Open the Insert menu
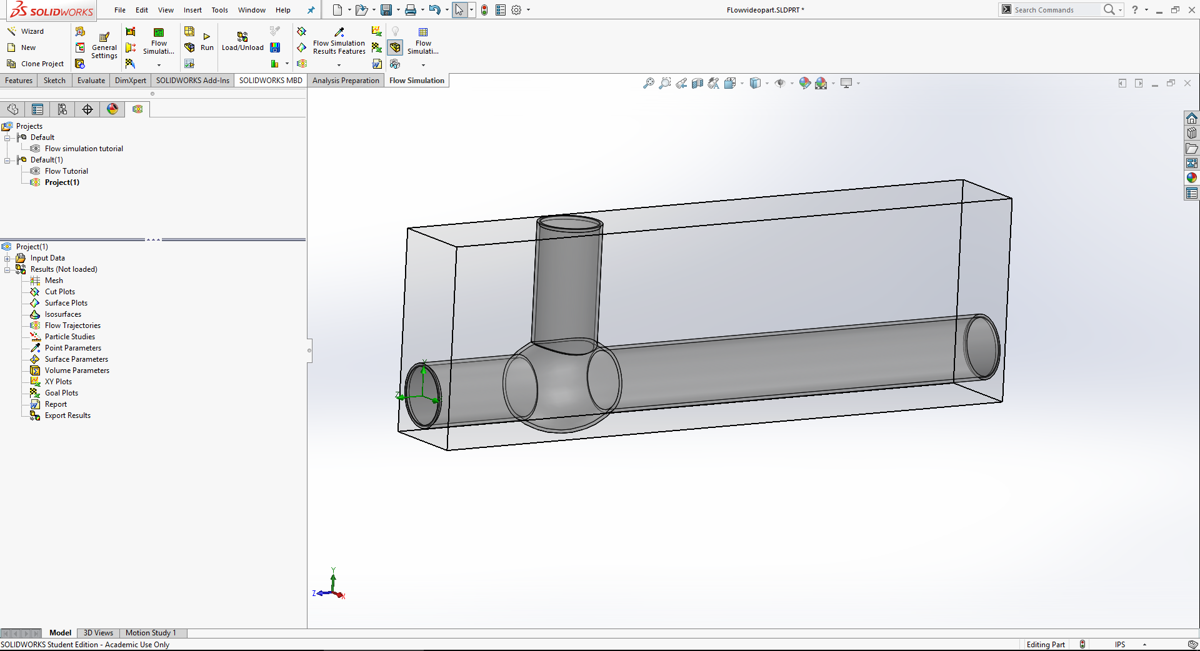The height and width of the screenshot is (651, 1200). pyautogui.click(x=192, y=10)
